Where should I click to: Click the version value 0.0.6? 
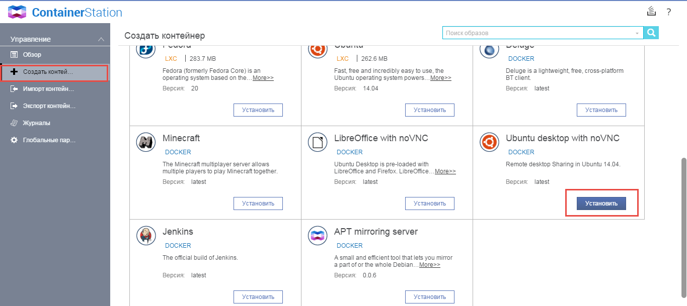pos(369,275)
